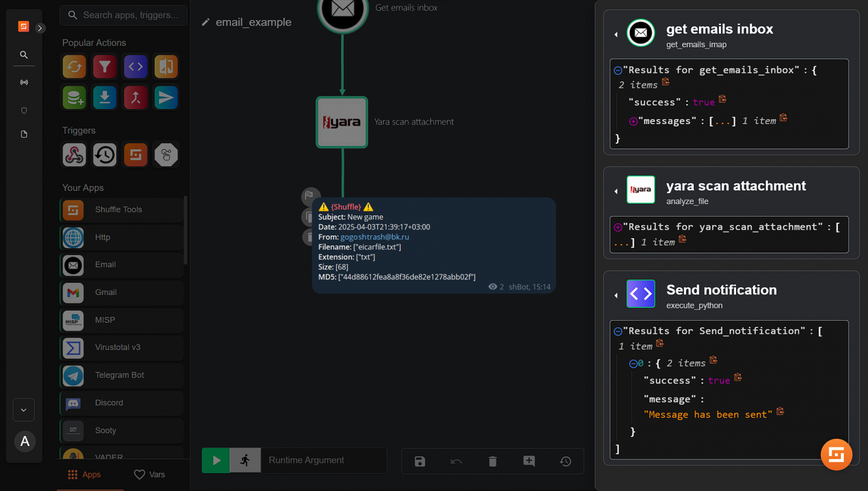
Task: Click the pencil icon beside email_example
Action: [x=206, y=22]
